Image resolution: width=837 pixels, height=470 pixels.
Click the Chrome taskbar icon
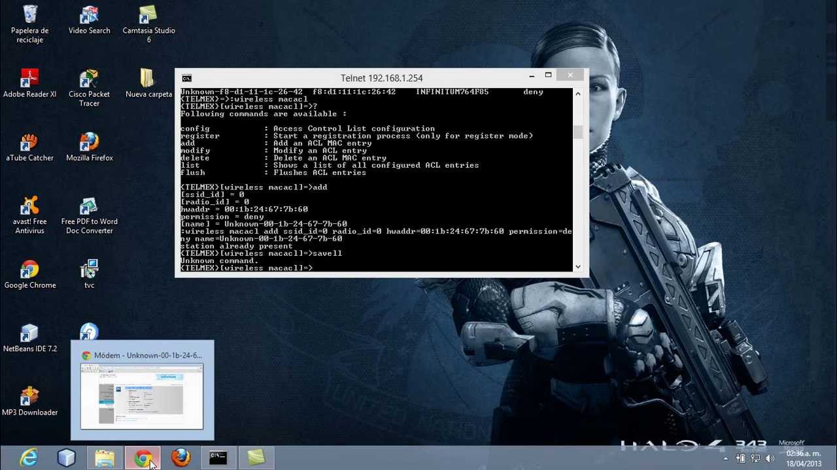[x=143, y=458]
